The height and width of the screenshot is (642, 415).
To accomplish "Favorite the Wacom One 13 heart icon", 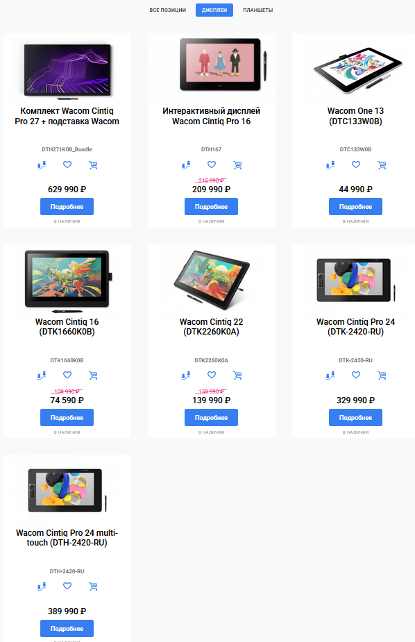I will click(x=356, y=164).
